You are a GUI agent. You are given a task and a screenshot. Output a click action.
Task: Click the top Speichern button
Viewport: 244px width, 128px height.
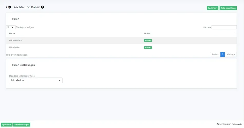[x=212, y=8]
